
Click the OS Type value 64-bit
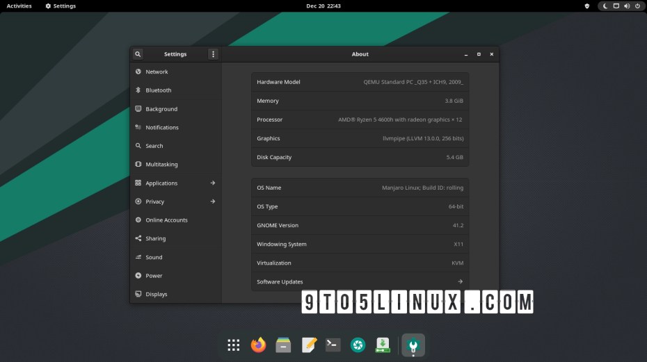[x=456, y=206]
